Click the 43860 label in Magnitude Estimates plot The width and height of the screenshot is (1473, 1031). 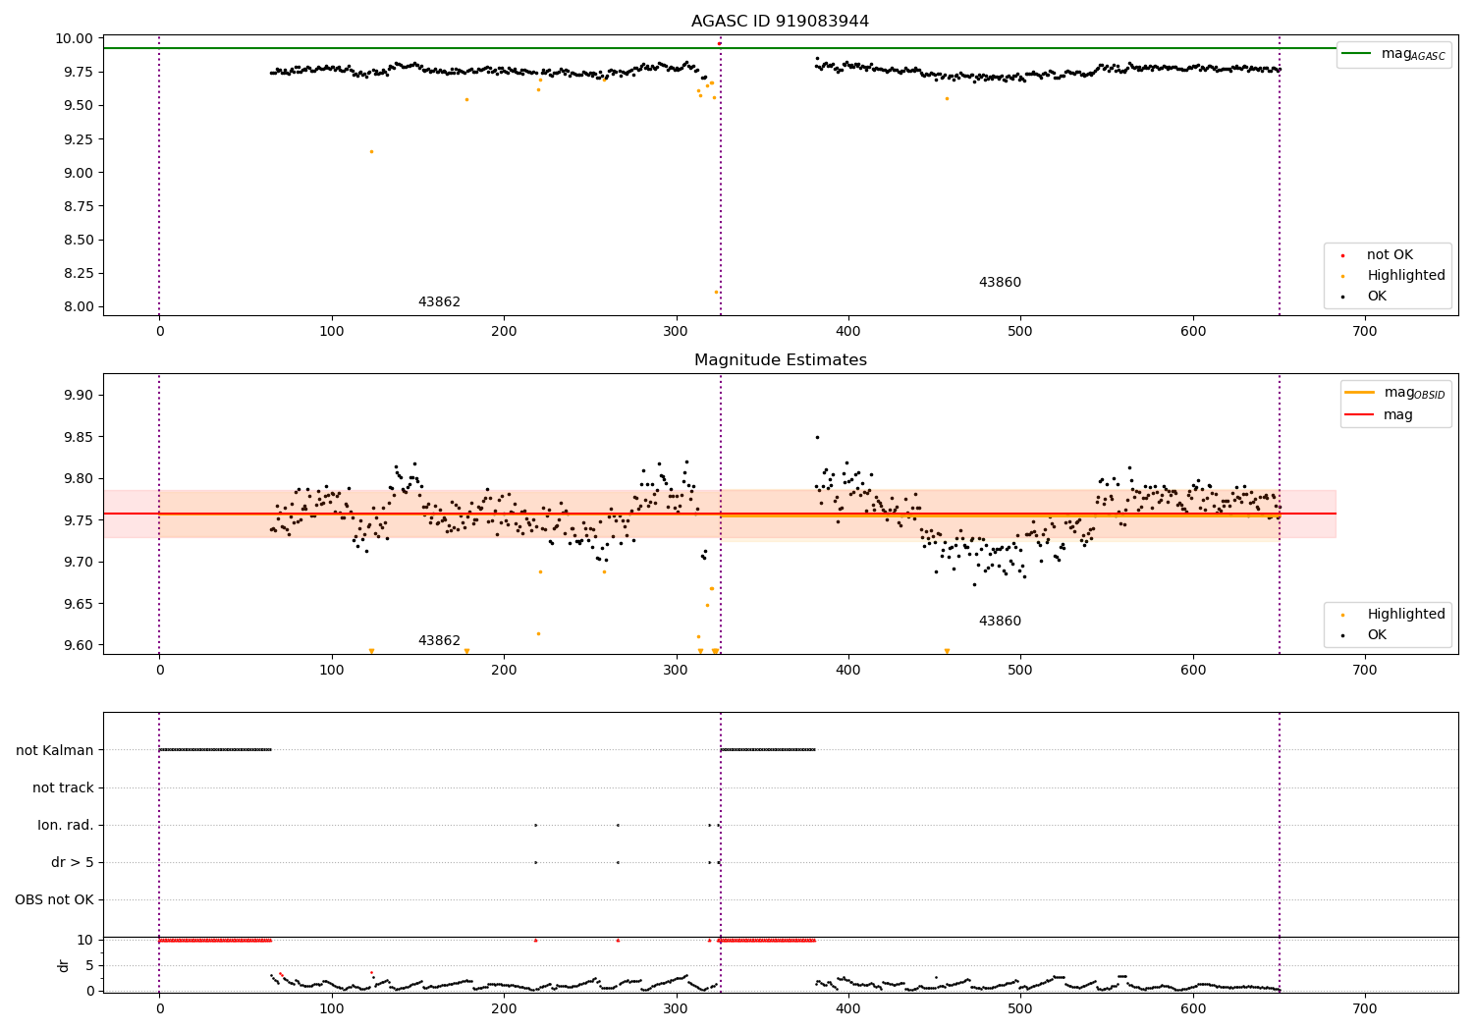pyautogui.click(x=1000, y=622)
